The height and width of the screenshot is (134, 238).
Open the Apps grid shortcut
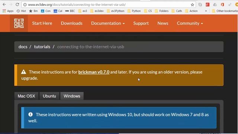tap(8, 11)
